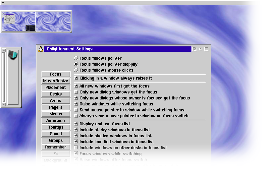265x174 pixels.
Task: Open the Autoraise settings page
Action: pos(56,120)
